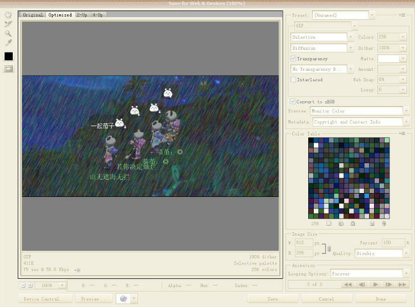
Task: Open the black eyedropper color swatch
Action: pyautogui.click(x=8, y=56)
